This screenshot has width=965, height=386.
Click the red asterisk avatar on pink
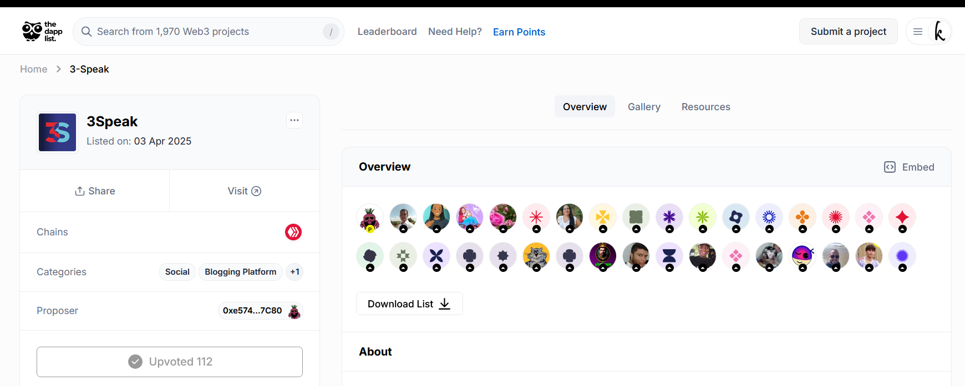(x=536, y=218)
